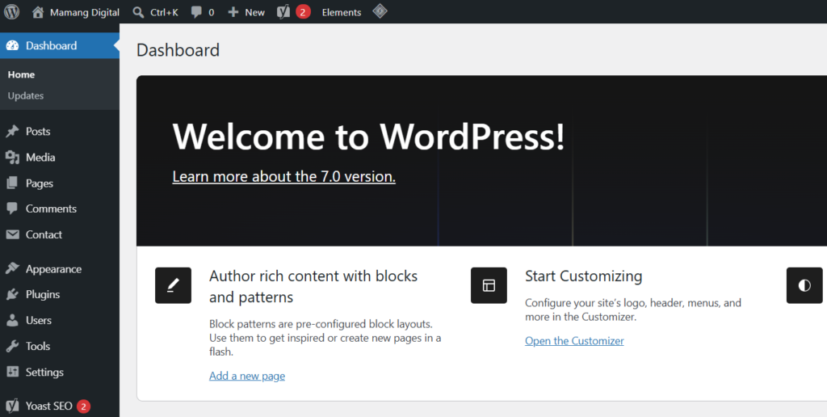Click the layout icon beside Start Customizing

pos(489,285)
